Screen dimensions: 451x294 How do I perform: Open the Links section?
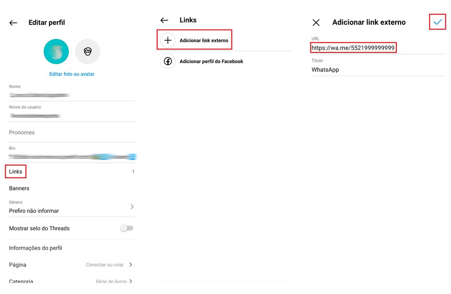click(x=15, y=171)
